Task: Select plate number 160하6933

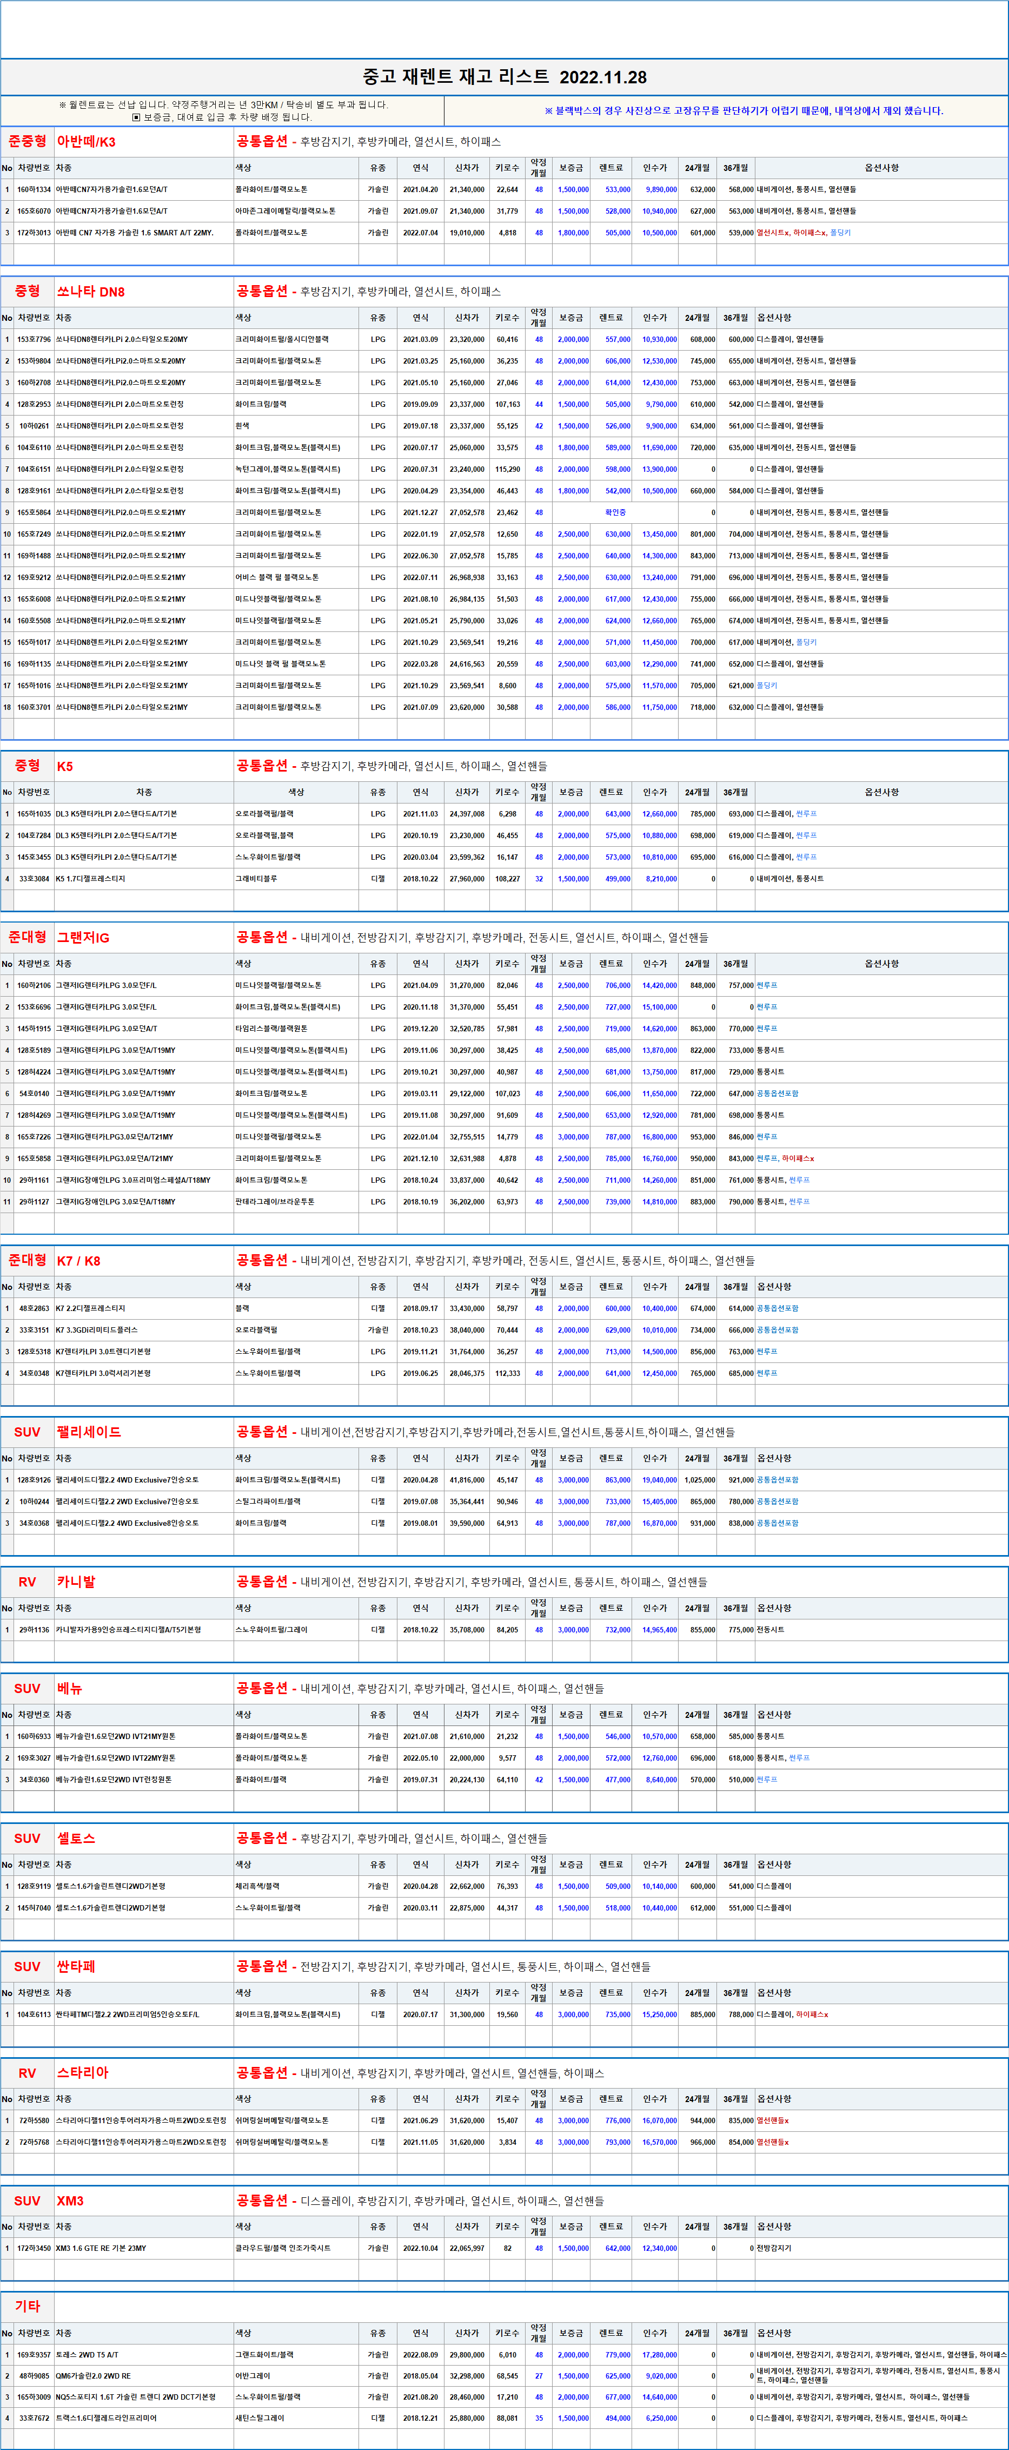Action: click(x=34, y=1737)
